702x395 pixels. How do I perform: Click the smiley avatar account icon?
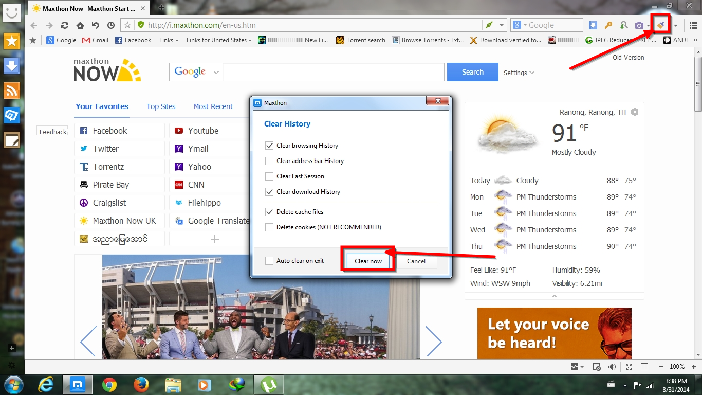(x=12, y=12)
